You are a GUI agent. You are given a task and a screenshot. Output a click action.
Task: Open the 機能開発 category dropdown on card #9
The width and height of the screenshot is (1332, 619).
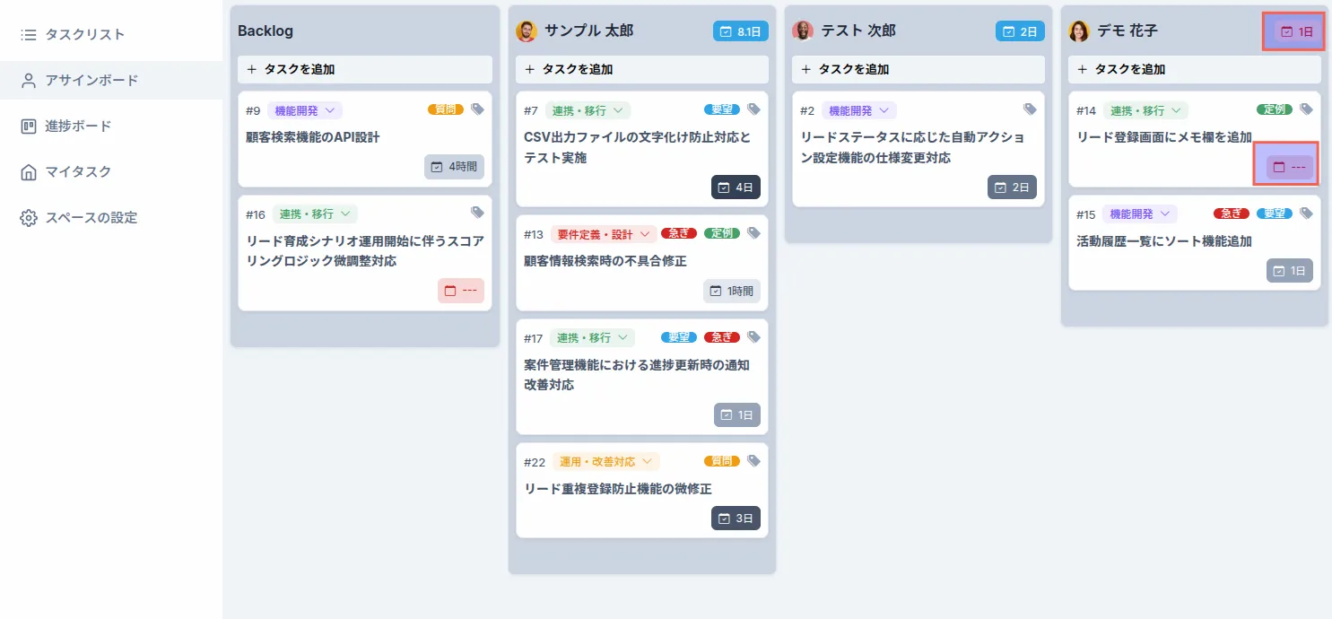(305, 109)
